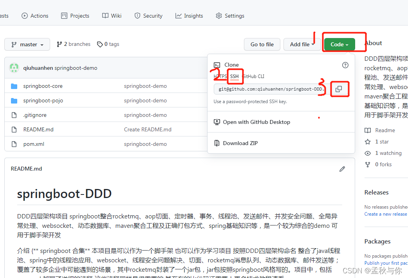The width and height of the screenshot is (408, 278).
Task: Click the GitHub Desktop download icon
Action: (x=217, y=122)
